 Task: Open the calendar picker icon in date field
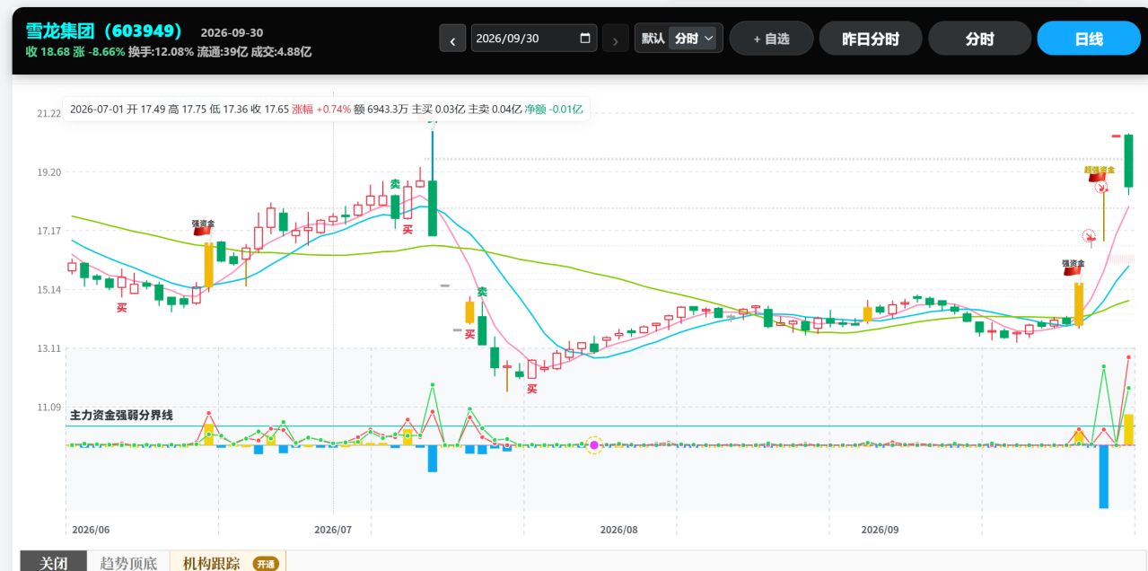tap(586, 39)
